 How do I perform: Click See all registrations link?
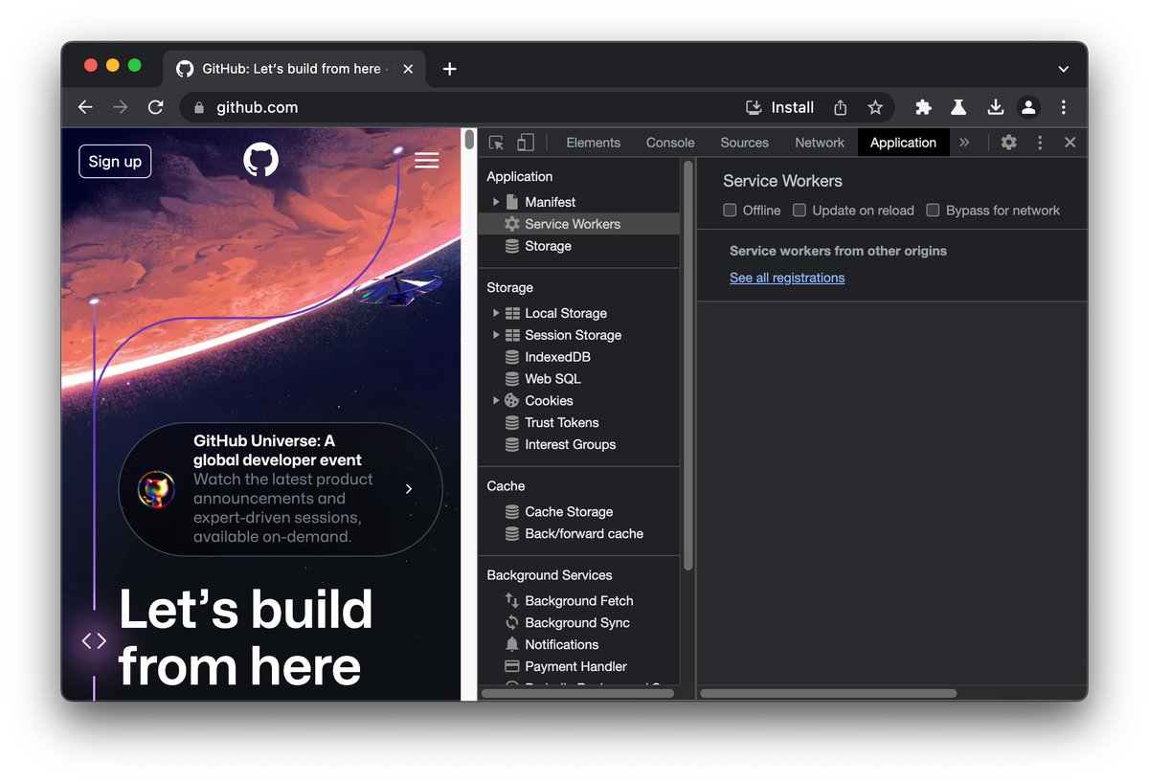787,278
